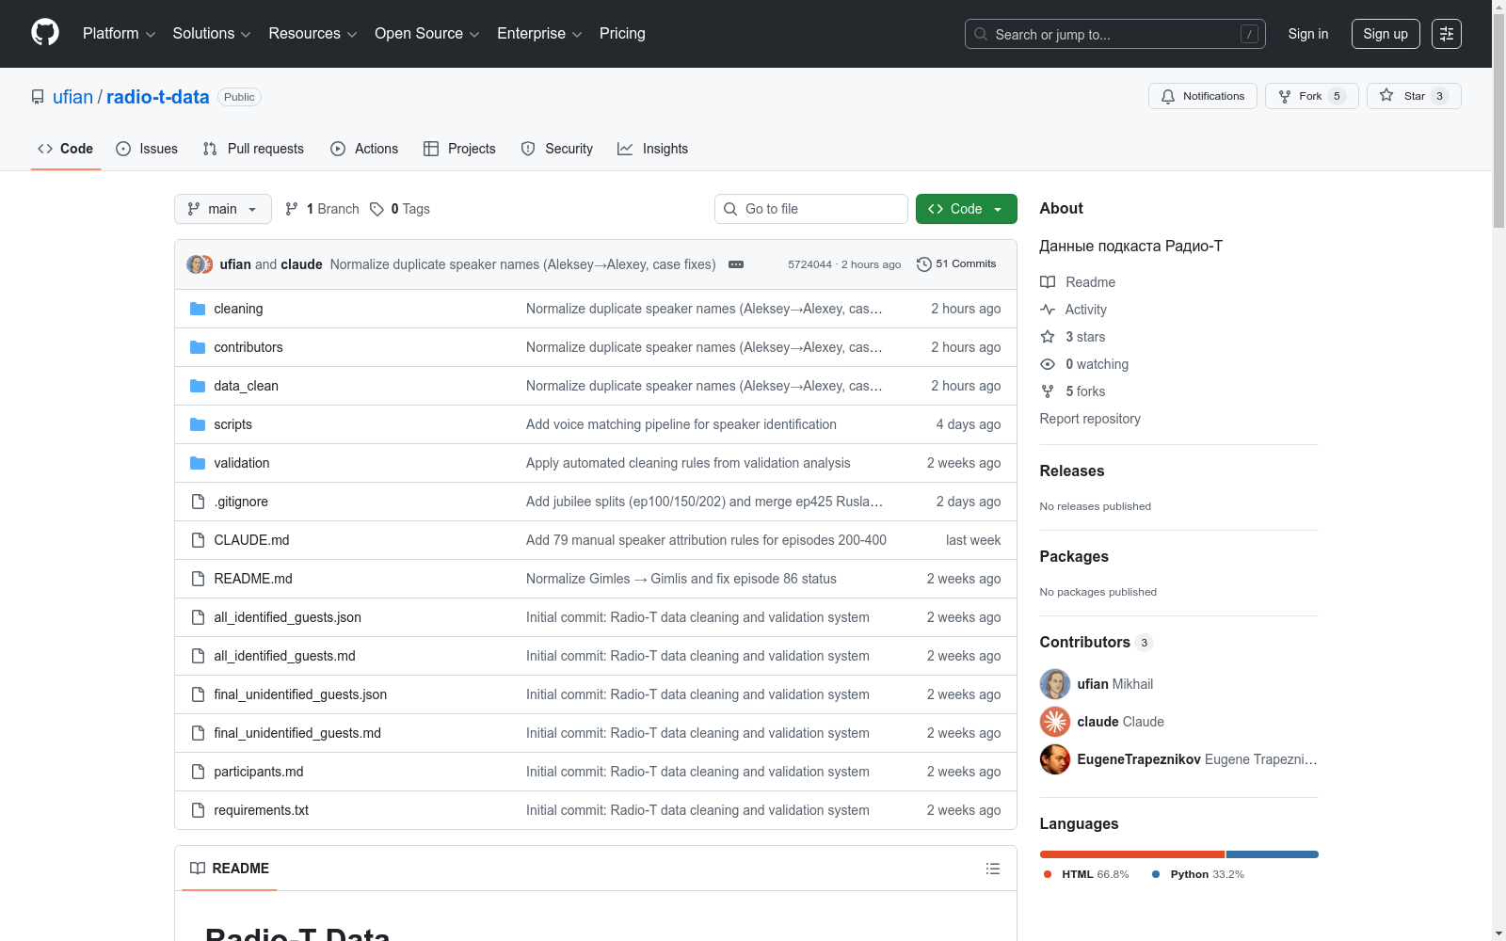Open the green Code dropdown button
The width and height of the screenshot is (1506, 941).
coord(966,209)
